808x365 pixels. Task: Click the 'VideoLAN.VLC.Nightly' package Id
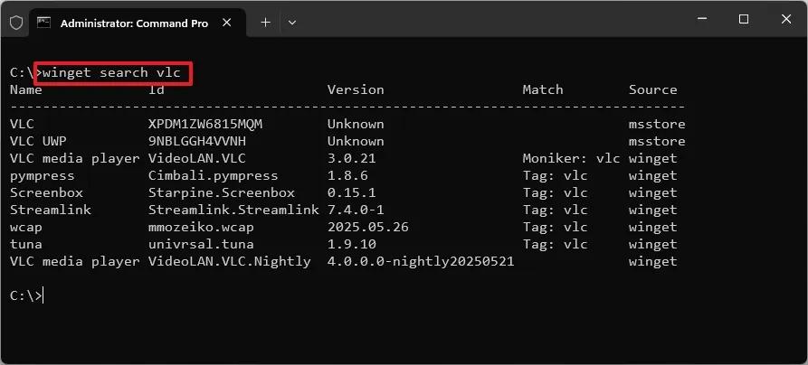click(229, 261)
